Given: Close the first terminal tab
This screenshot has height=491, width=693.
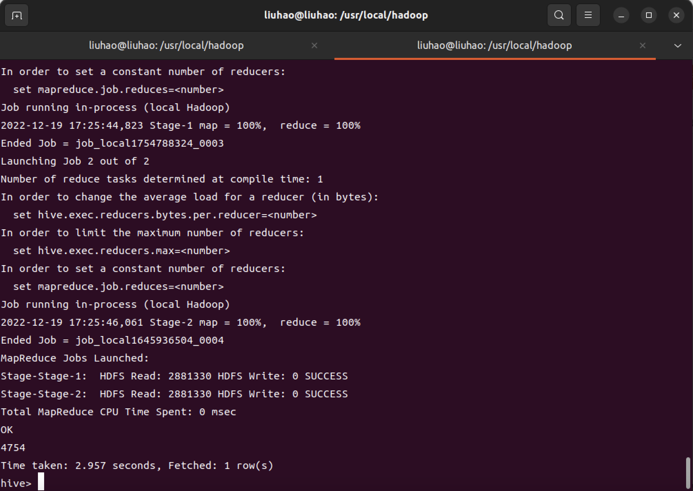Looking at the screenshot, I should pyautogui.click(x=314, y=45).
